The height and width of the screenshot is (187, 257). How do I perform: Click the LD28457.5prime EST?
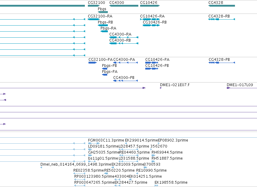click(128, 149)
